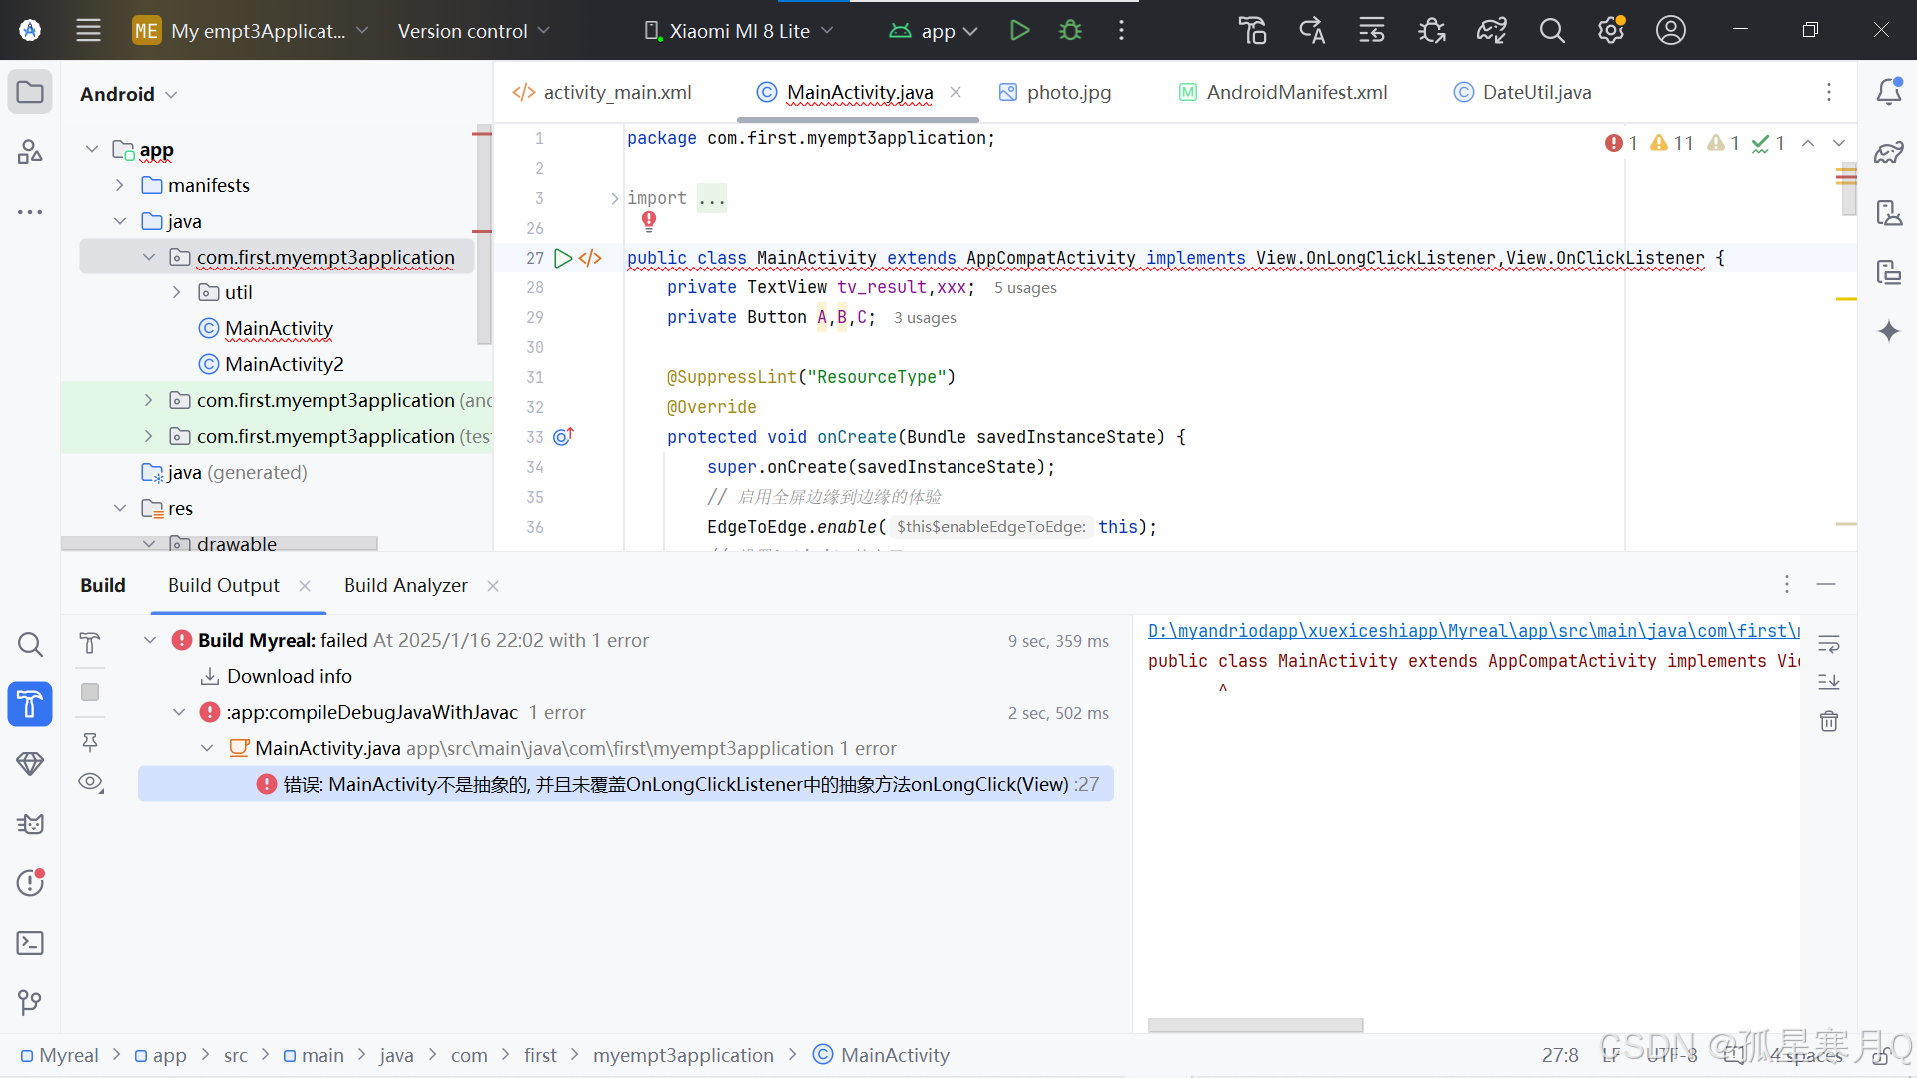1917x1078 pixels.
Task: Switch to the Build Analyzer tab
Action: [405, 585]
